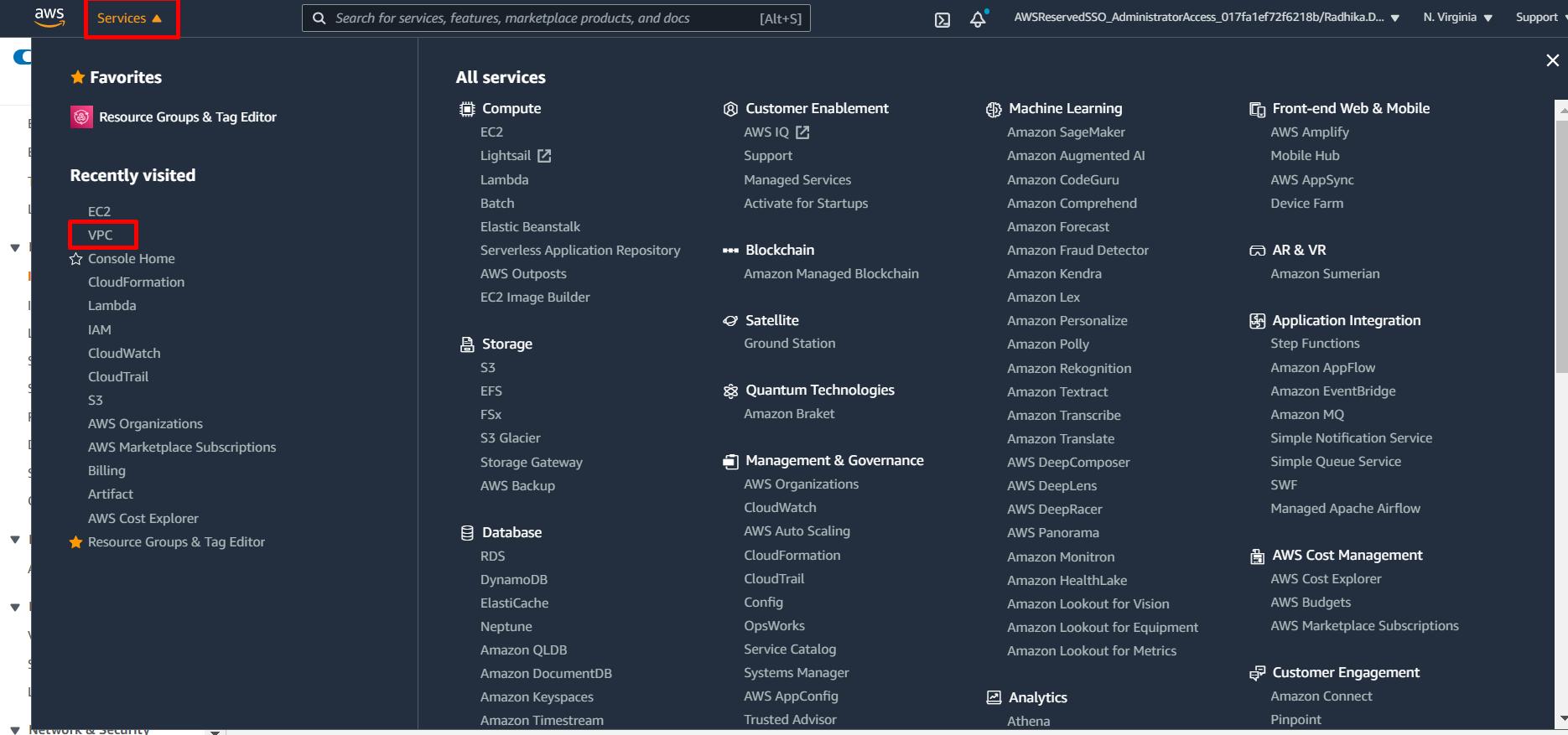Click the Satellite category icon
Viewport: 1568px width, 735px height.
click(730, 321)
